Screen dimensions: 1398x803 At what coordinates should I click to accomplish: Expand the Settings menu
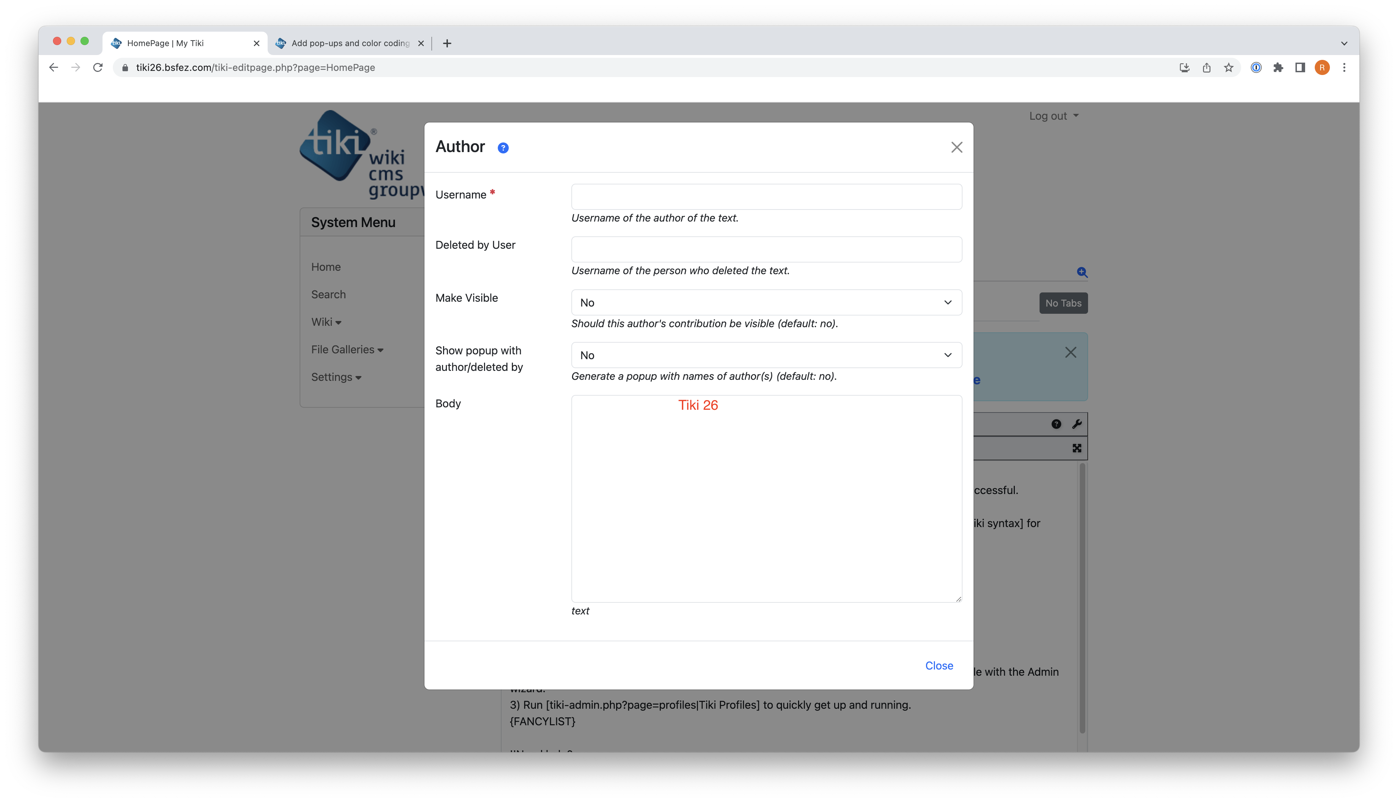click(336, 377)
